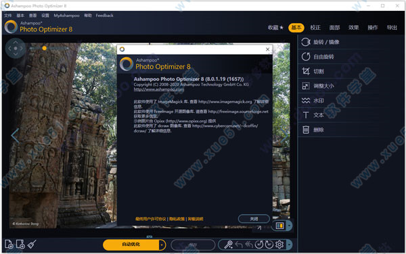Click the Ashampoo logo in About dialog
406x254 pixels.
(x=127, y=63)
